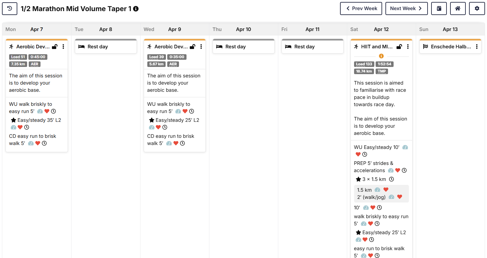Open the three-dot menu on Saturday's HIIT session
The width and height of the screenshot is (487, 258).
coord(408,47)
